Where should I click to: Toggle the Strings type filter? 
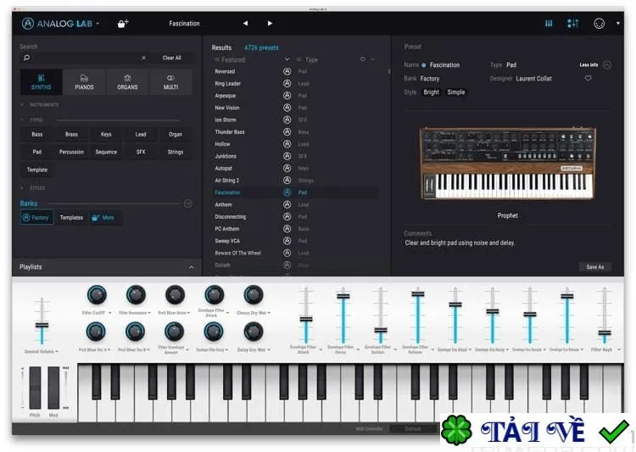(x=176, y=152)
